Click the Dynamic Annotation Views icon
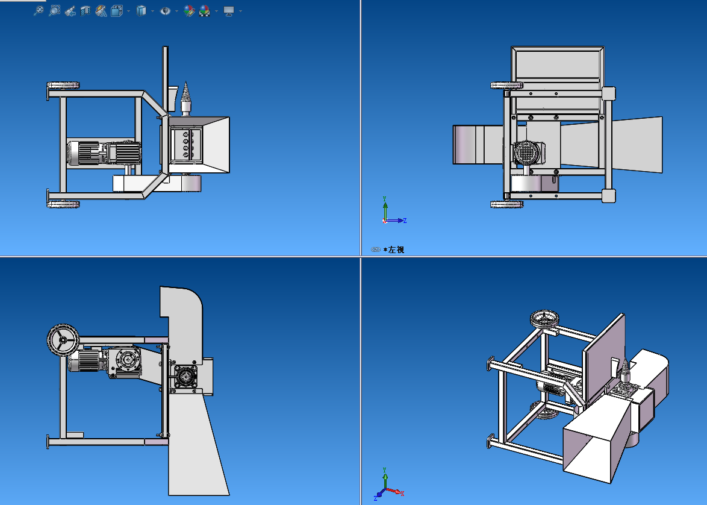This screenshot has width=707, height=505. coord(101,11)
